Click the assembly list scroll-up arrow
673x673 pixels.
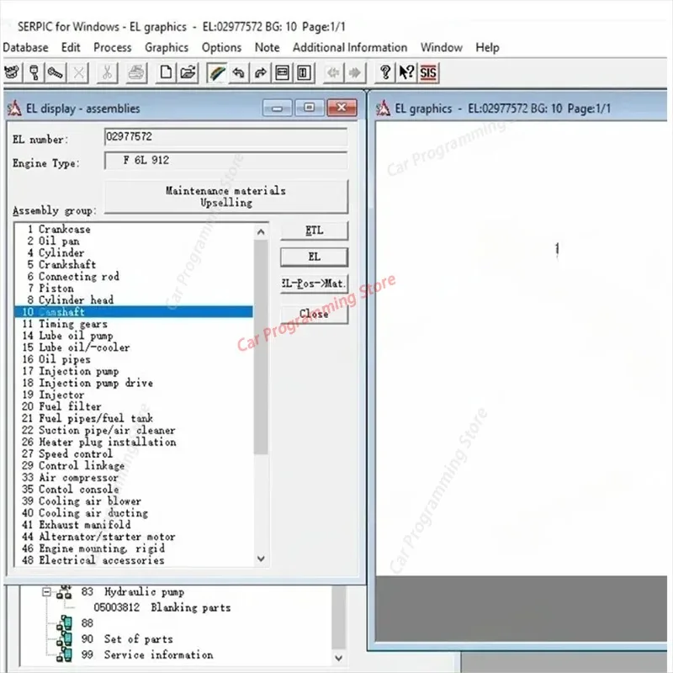[x=261, y=232]
